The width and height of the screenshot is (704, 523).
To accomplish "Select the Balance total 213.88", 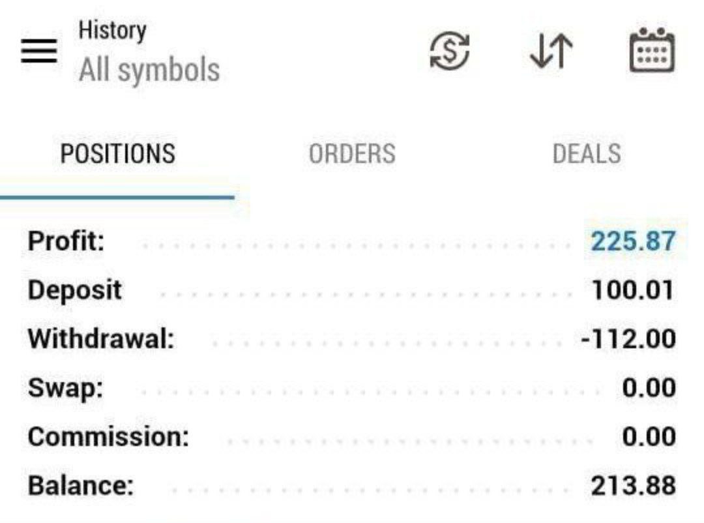I will tap(633, 486).
